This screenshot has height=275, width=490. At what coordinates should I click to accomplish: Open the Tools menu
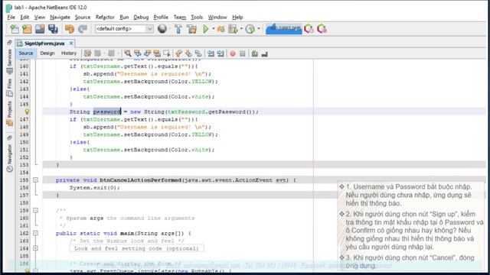197,17
